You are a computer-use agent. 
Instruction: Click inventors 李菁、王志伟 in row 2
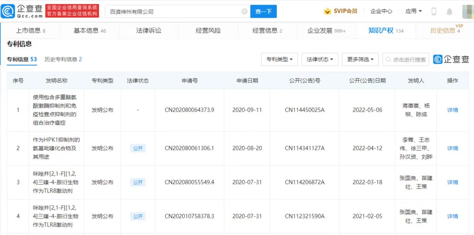click(x=416, y=148)
